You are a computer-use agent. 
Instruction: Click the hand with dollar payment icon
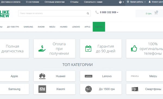(x=42, y=48)
